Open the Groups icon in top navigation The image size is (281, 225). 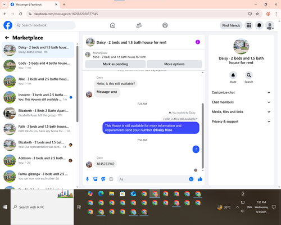(x=165, y=25)
